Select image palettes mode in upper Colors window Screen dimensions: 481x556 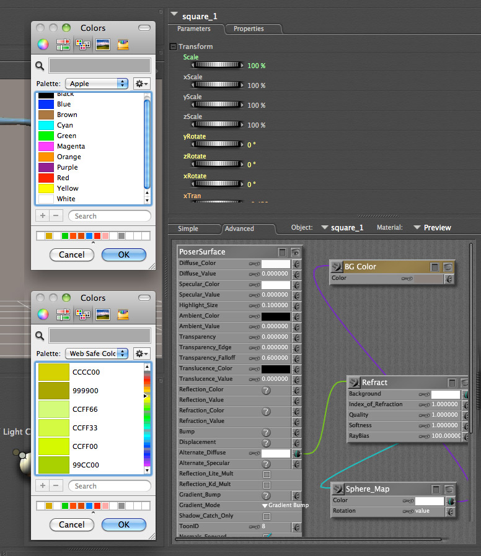(x=103, y=45)
